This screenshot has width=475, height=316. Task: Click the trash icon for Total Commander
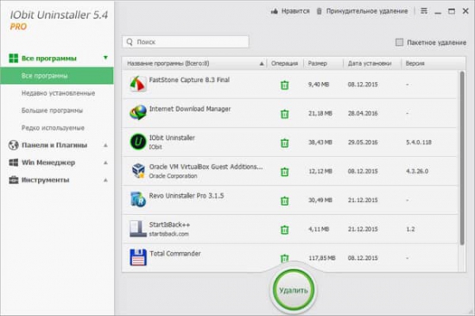[x=284, y=258]
